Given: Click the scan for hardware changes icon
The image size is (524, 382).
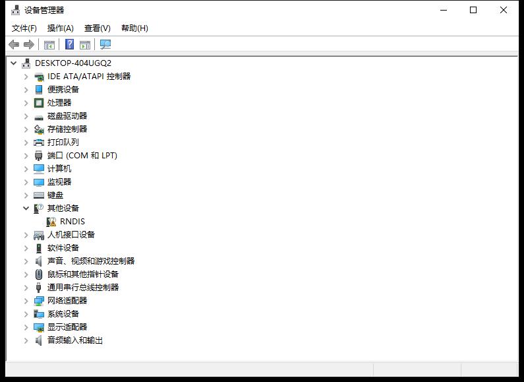Looking at the screenshot, I should click(x=105, y=44).
